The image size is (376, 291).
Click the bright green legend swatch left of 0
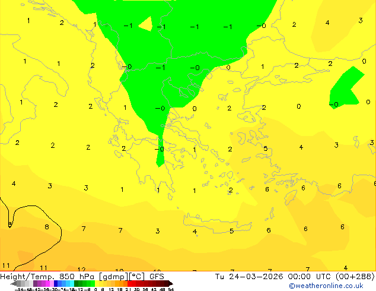pyautogui.click(x=93, y=283)
